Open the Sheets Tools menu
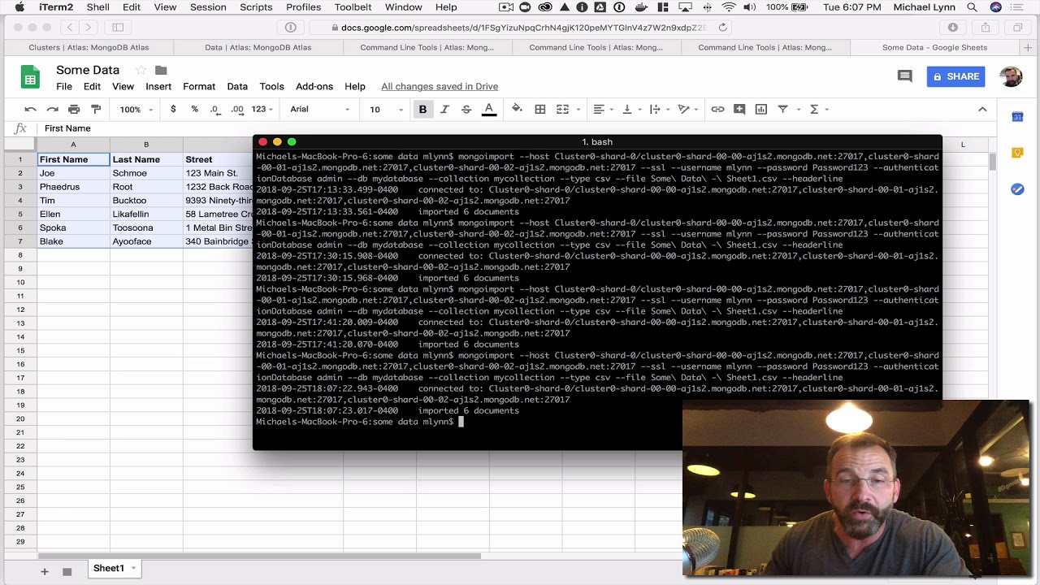The height and width of the screenshot is (585, 1040). (x=271, y=86)
